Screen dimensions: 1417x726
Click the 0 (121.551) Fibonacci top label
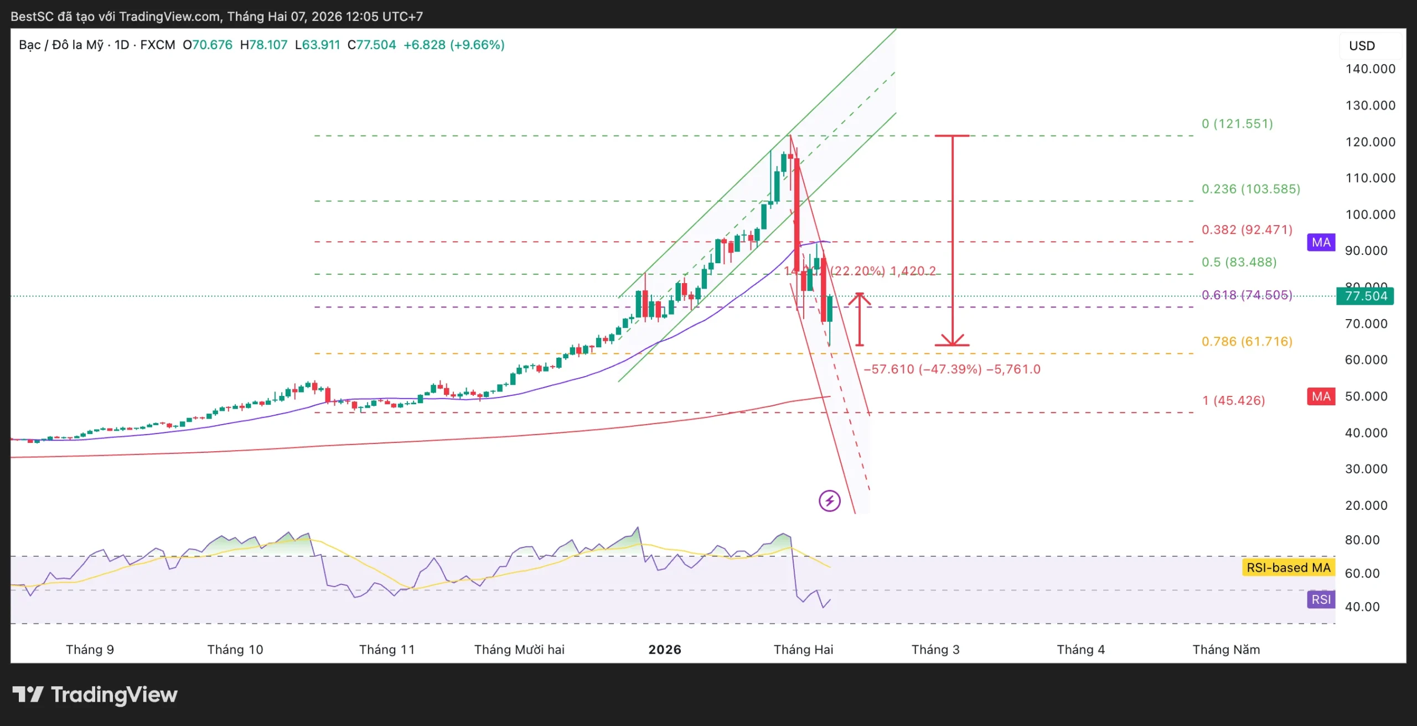click(1237, 124)
